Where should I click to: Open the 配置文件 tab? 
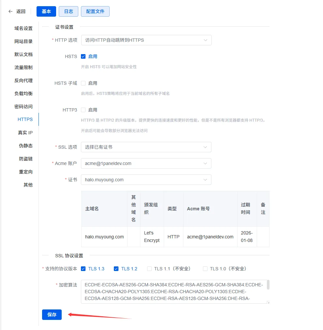point(95,11)
